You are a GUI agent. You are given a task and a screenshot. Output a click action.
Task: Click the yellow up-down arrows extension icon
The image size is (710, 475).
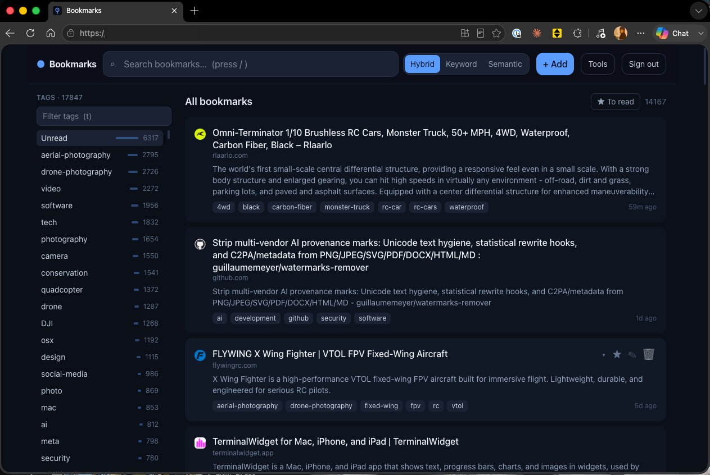[557, 33]
